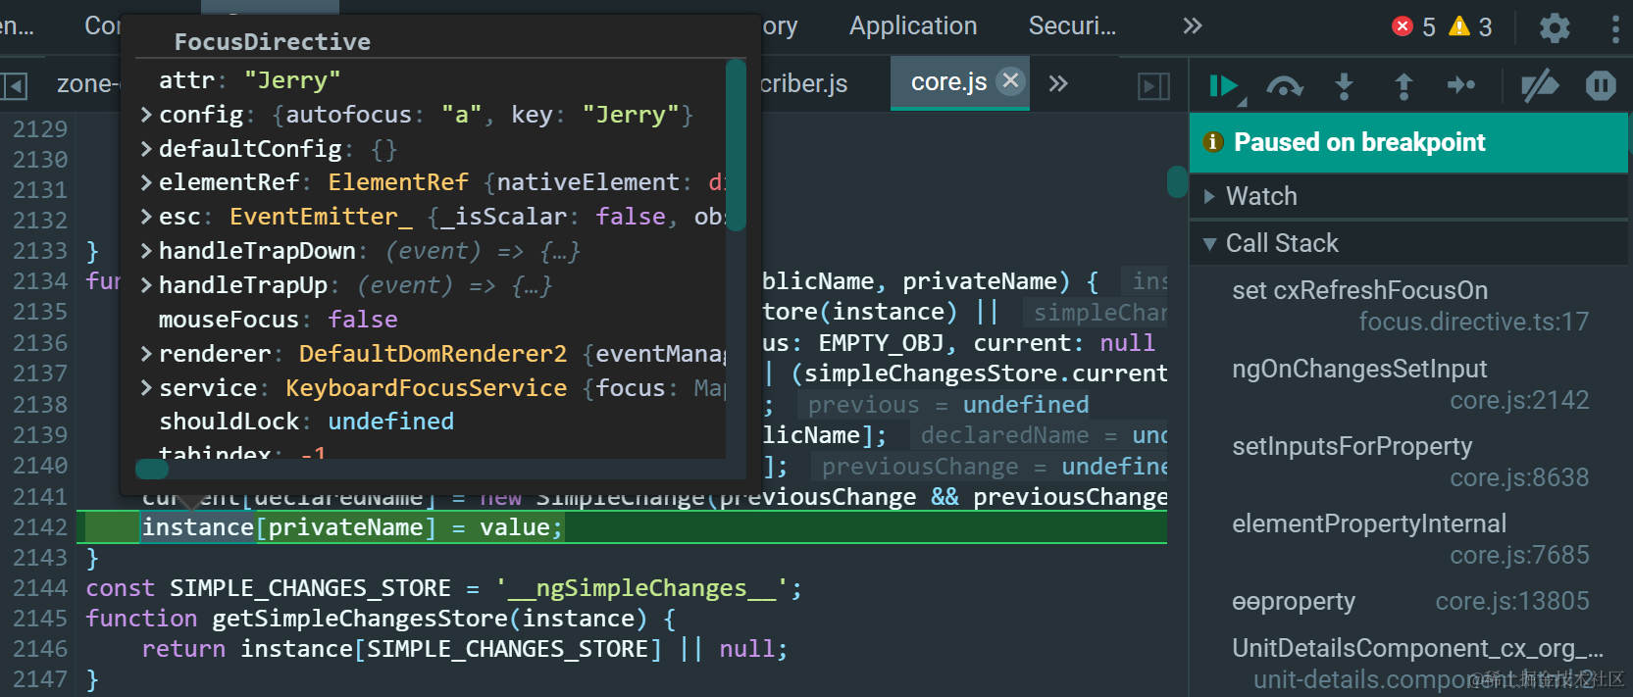Expand the handleTrapUp function
The width and height of the screenshot is (1633, 697).
click(146, 285)
